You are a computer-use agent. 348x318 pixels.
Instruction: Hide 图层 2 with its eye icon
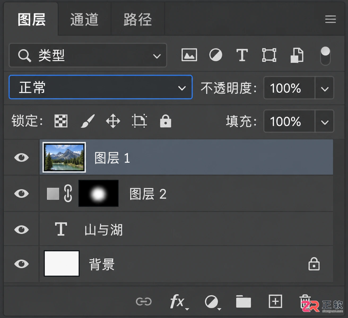coord(21,193)
